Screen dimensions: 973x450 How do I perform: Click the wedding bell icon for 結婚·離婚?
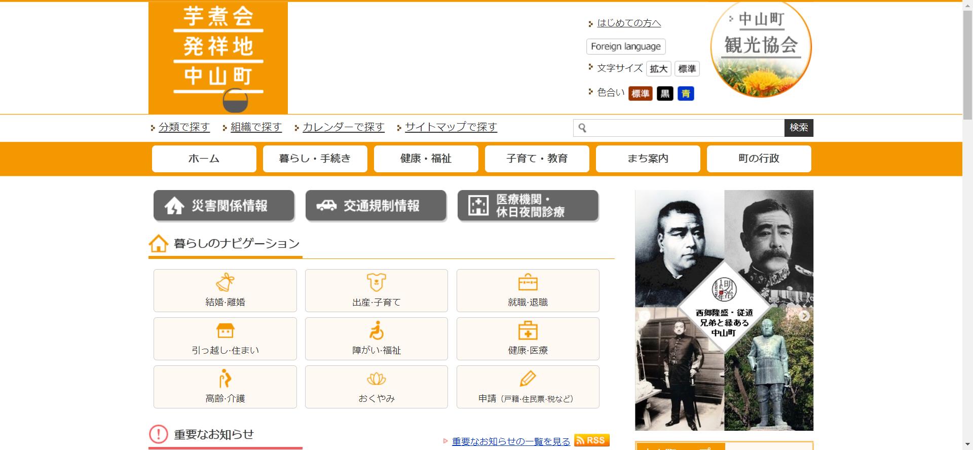point(225,283)
